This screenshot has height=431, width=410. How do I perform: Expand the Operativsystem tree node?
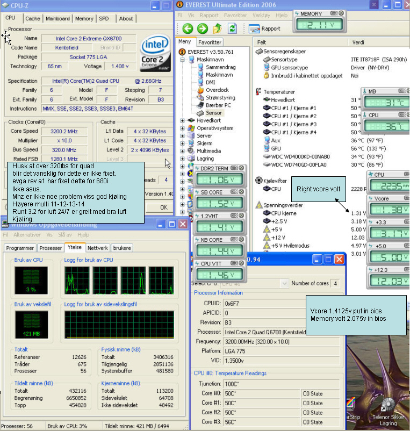[x=182, y=128]
